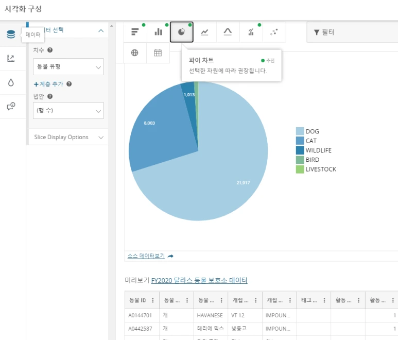The width and height of the screenshot is (398, 340).
Task: Click the DOG legend color swatch
Action: (x=300, y=131)
